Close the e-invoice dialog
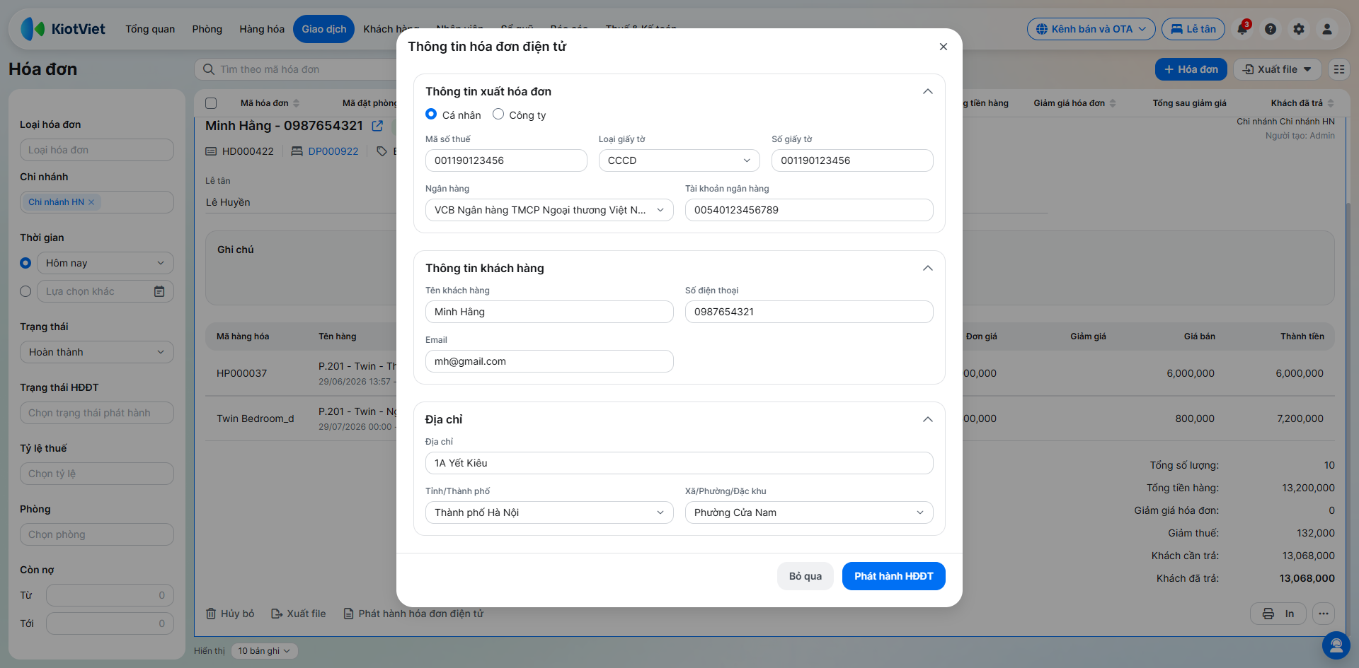The height and width of the screenshot is (668, 1359). point(944,47)
